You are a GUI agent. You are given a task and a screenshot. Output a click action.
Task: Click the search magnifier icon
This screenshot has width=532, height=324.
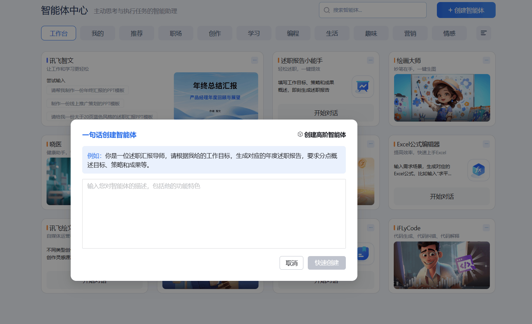(x=327, y=10)
